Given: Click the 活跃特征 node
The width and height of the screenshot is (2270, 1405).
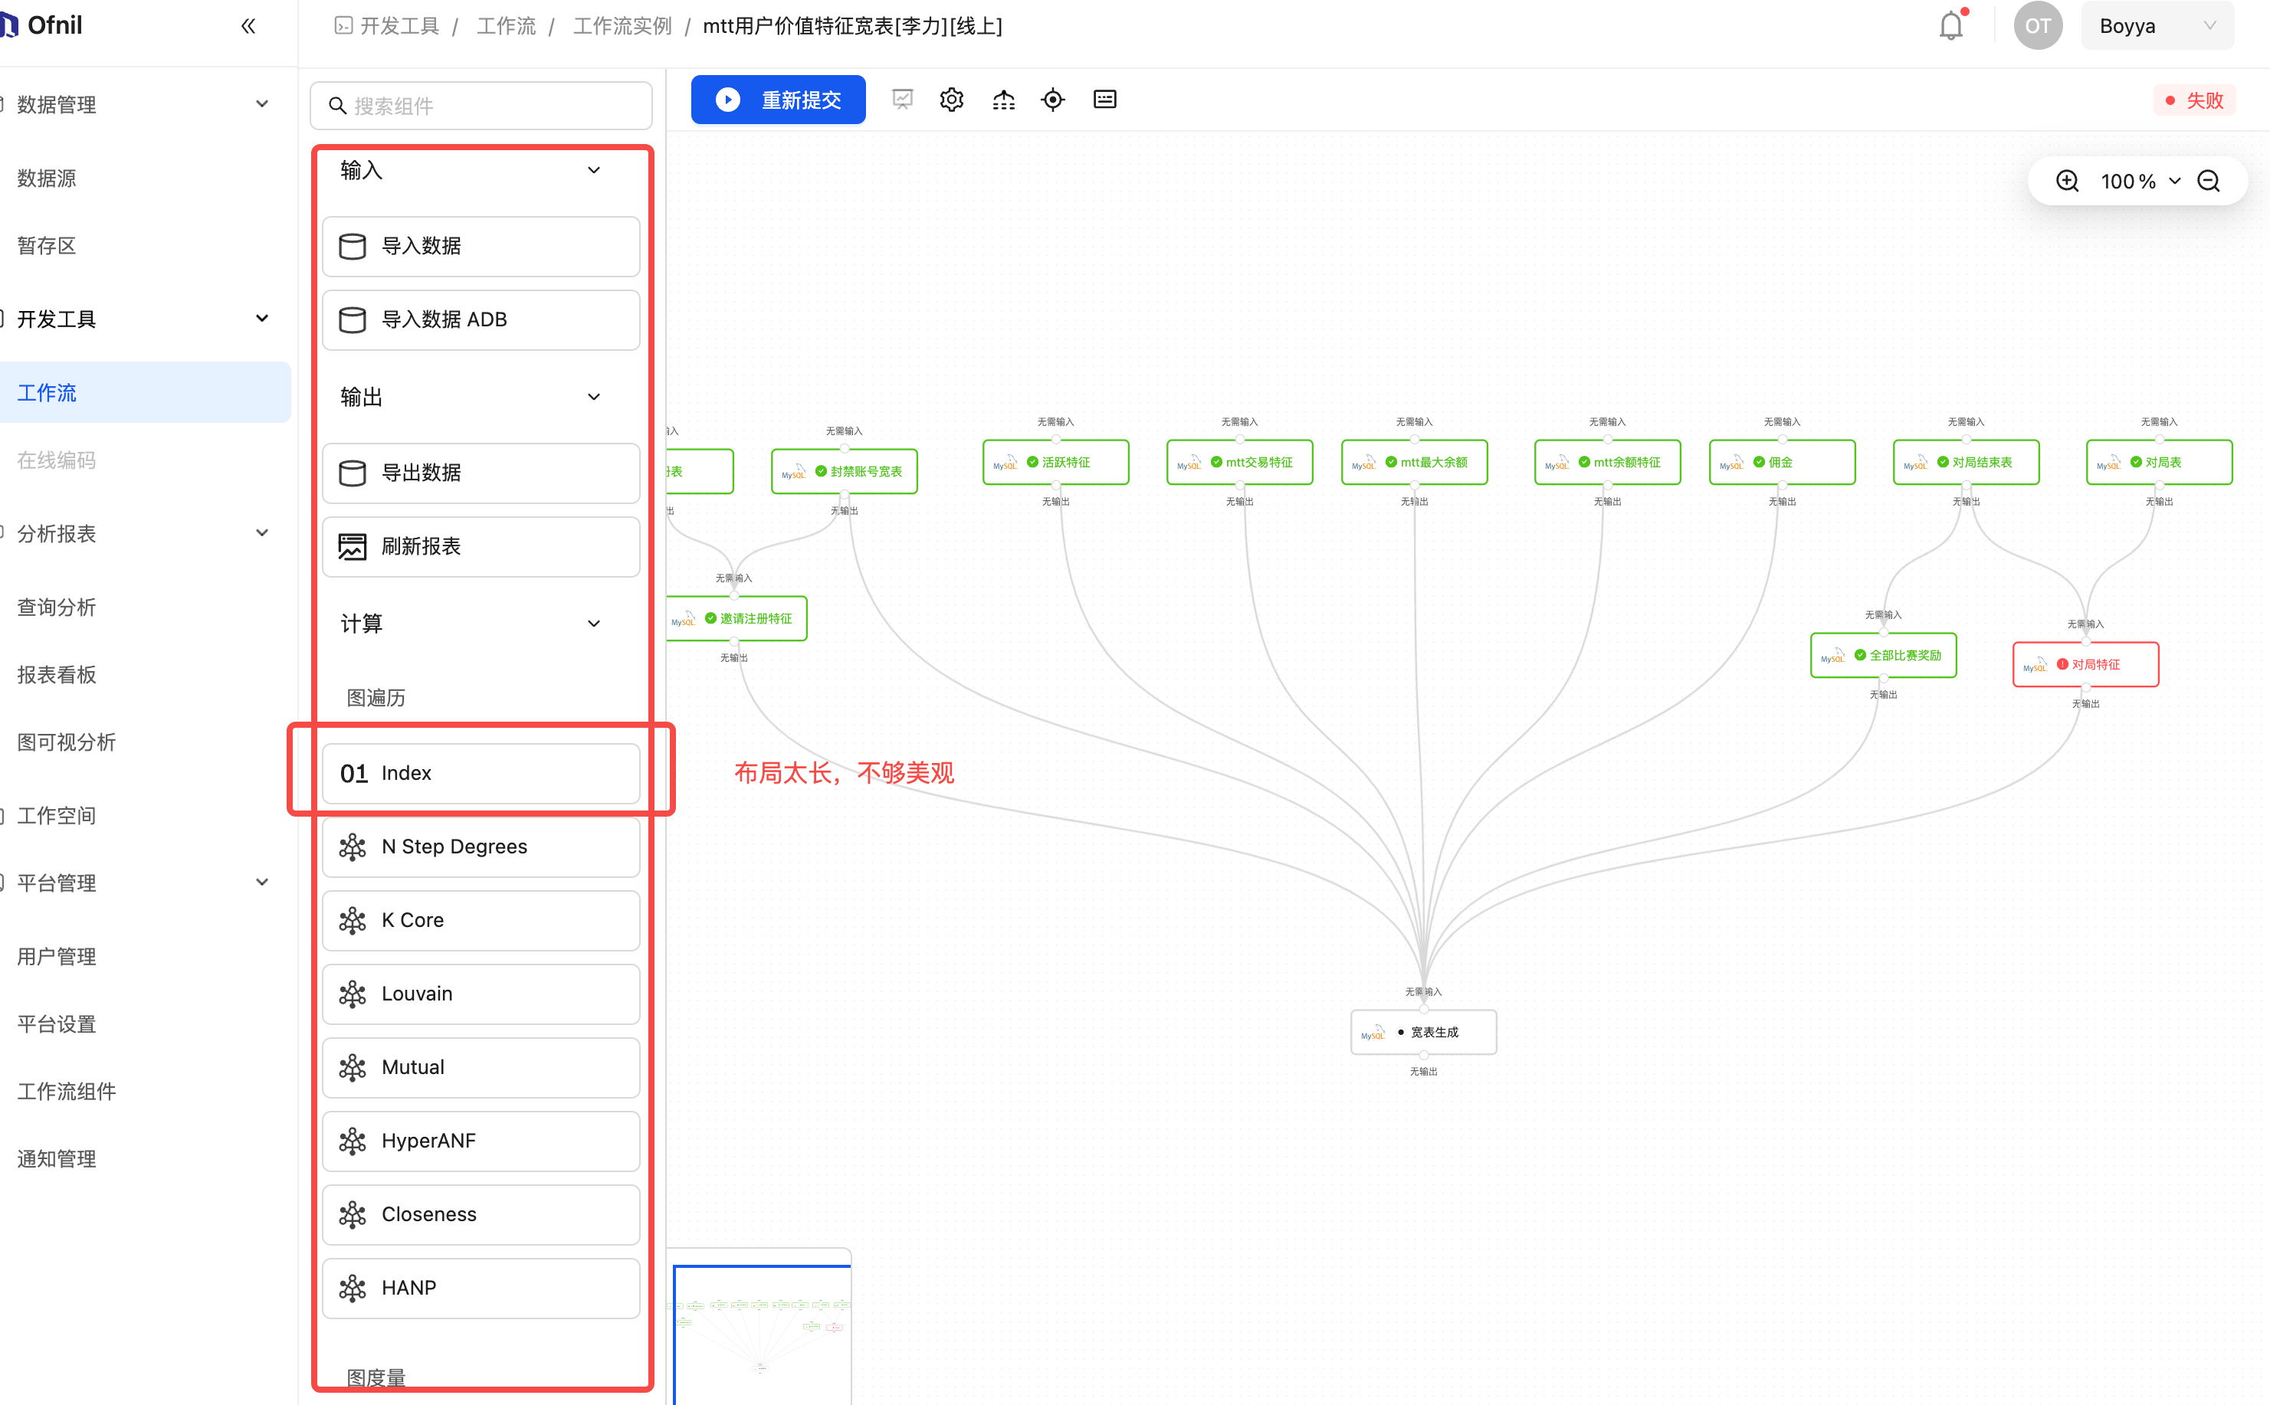Looking at the screenshot, I should click(x=1055, y=462).
